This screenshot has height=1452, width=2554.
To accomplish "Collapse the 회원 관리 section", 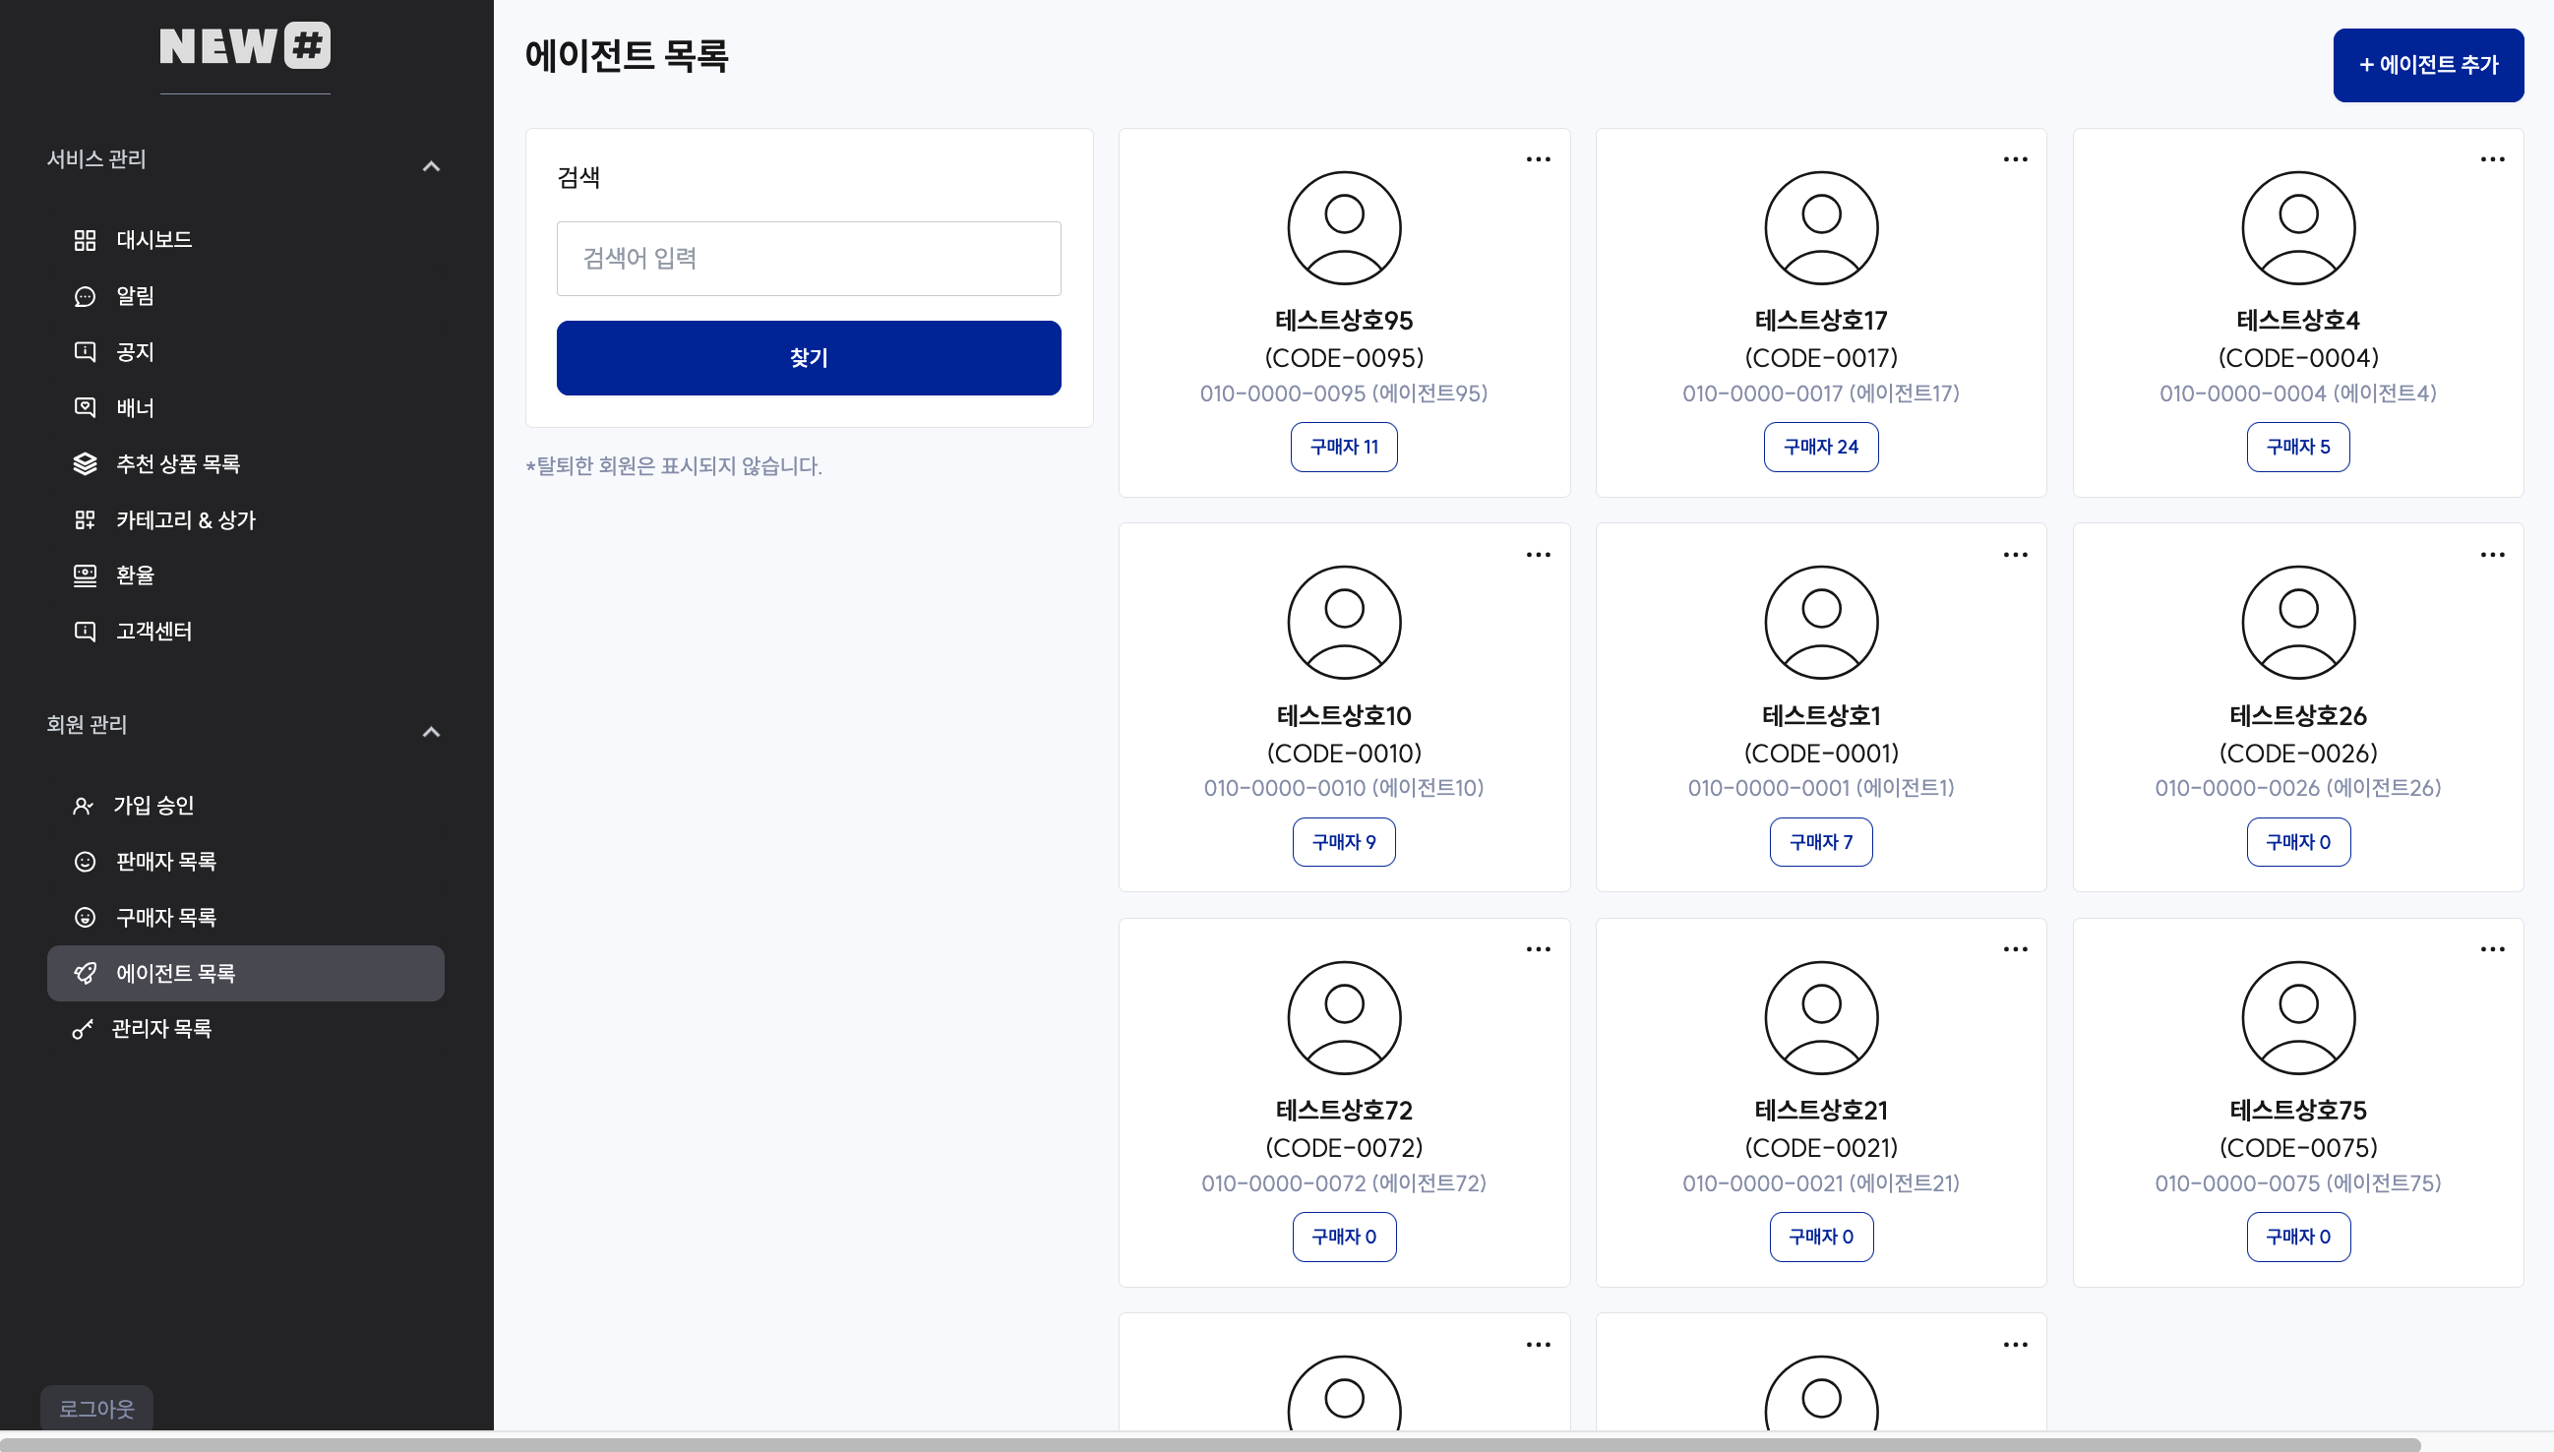I will click(431, 732).
